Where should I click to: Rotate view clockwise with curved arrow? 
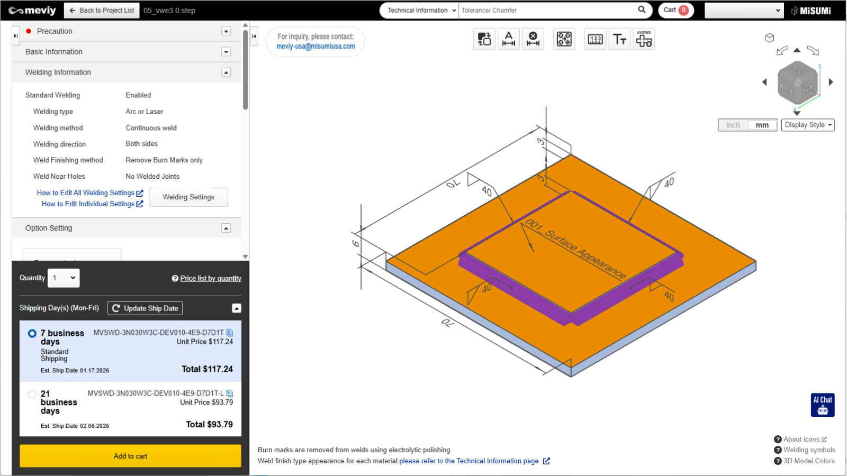pyautogui.click(x=813, y=51)
